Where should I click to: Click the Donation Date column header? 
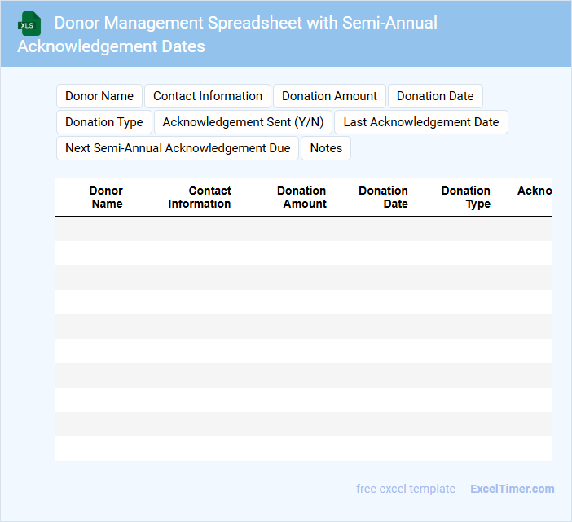click(384, 197)
